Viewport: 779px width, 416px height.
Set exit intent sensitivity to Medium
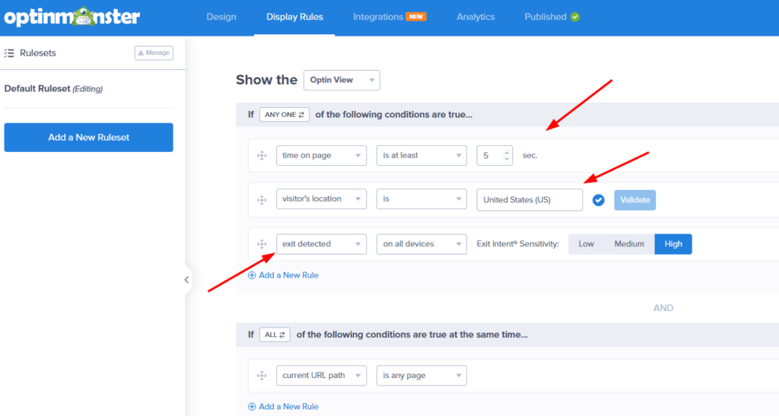point(629,244)
